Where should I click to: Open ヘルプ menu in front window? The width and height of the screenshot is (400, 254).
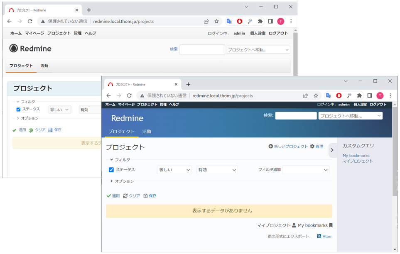174,104
